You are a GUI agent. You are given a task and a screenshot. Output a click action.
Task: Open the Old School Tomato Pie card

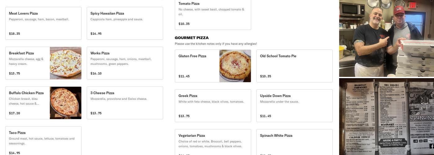(294, 66)
